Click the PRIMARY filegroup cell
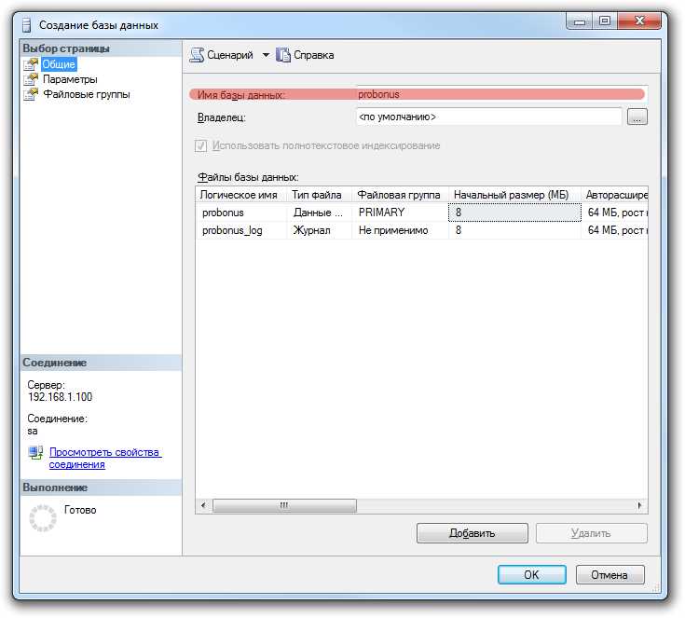685x618 pixels. point(400,213)
